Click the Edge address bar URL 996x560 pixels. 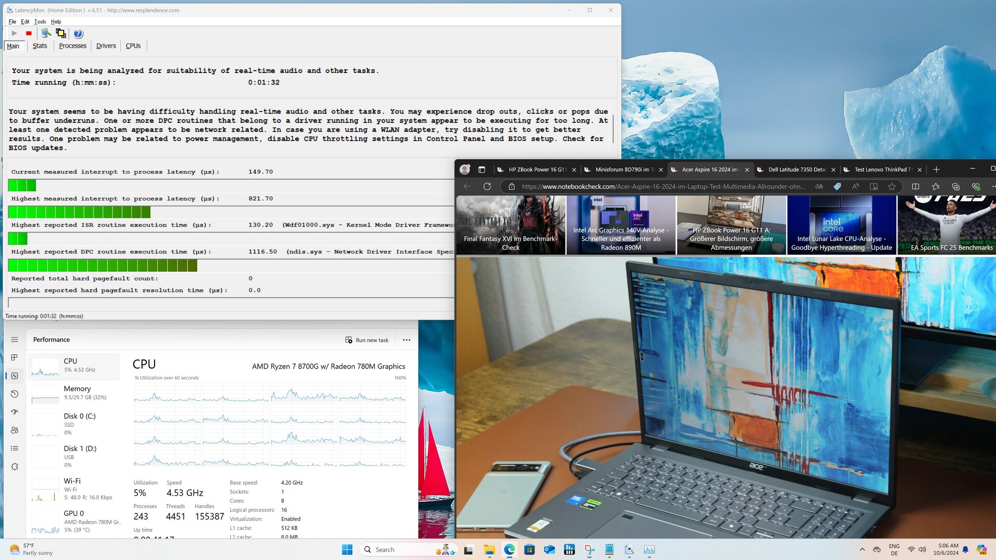pos(663,187)
